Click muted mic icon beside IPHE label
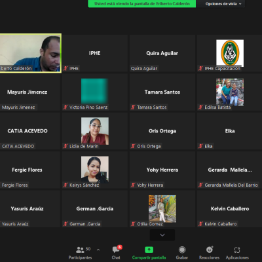The image size is (262, 262). 65,68
